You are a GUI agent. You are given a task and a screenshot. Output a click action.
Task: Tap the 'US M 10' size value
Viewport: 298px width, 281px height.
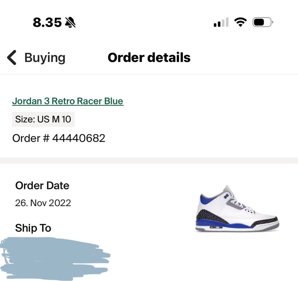[54, 119]
